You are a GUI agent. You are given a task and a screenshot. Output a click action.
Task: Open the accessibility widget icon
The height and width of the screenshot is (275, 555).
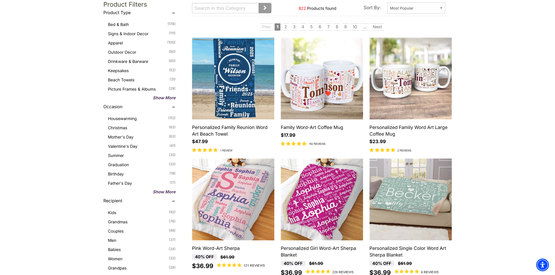(x=542, y=265)
